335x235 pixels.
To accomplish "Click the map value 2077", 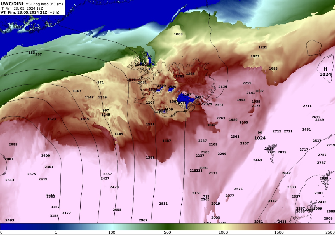I will tap(230, 196).
